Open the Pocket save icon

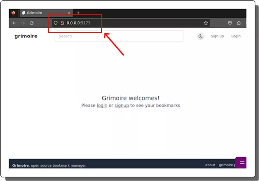coord(230,23)
